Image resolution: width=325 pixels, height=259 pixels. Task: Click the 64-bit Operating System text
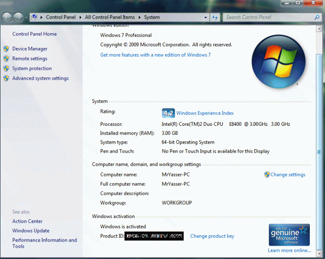pyautogui.click(x=188, y=142)
